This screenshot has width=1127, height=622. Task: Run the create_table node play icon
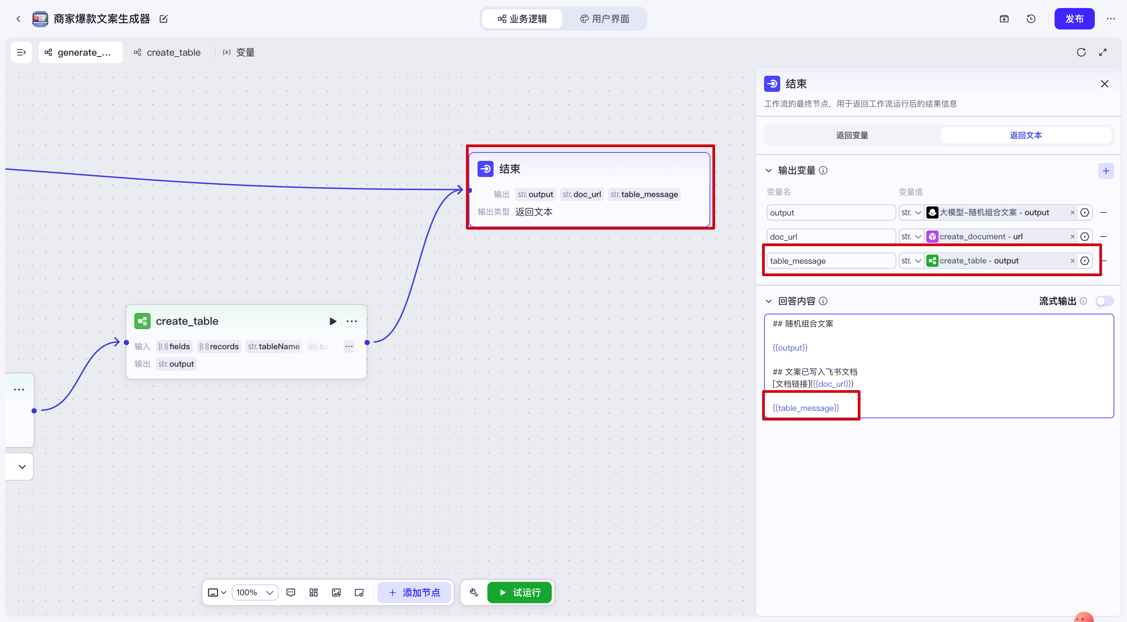click(333, 321)
